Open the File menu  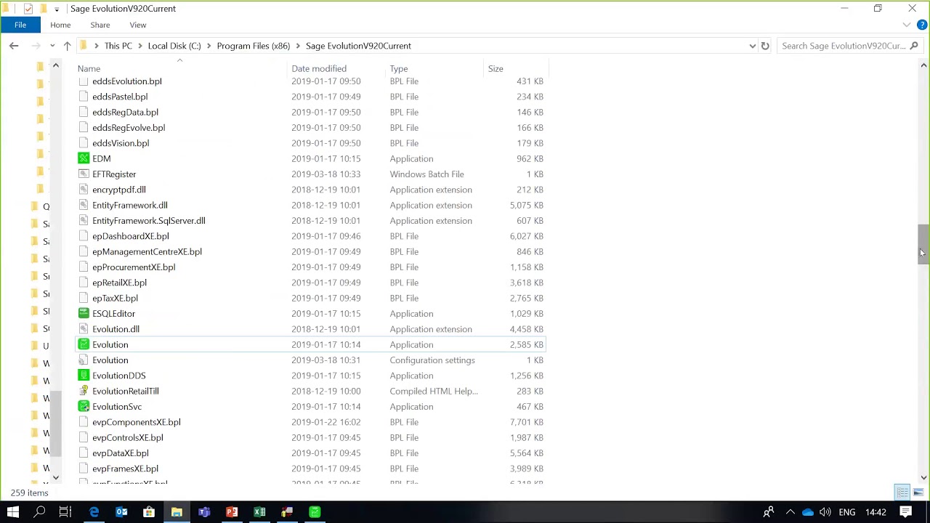(20, 25)
